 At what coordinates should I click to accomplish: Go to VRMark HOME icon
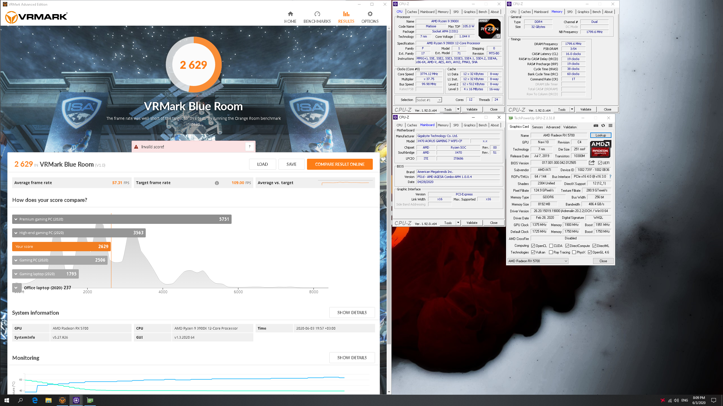click(290, 14)
